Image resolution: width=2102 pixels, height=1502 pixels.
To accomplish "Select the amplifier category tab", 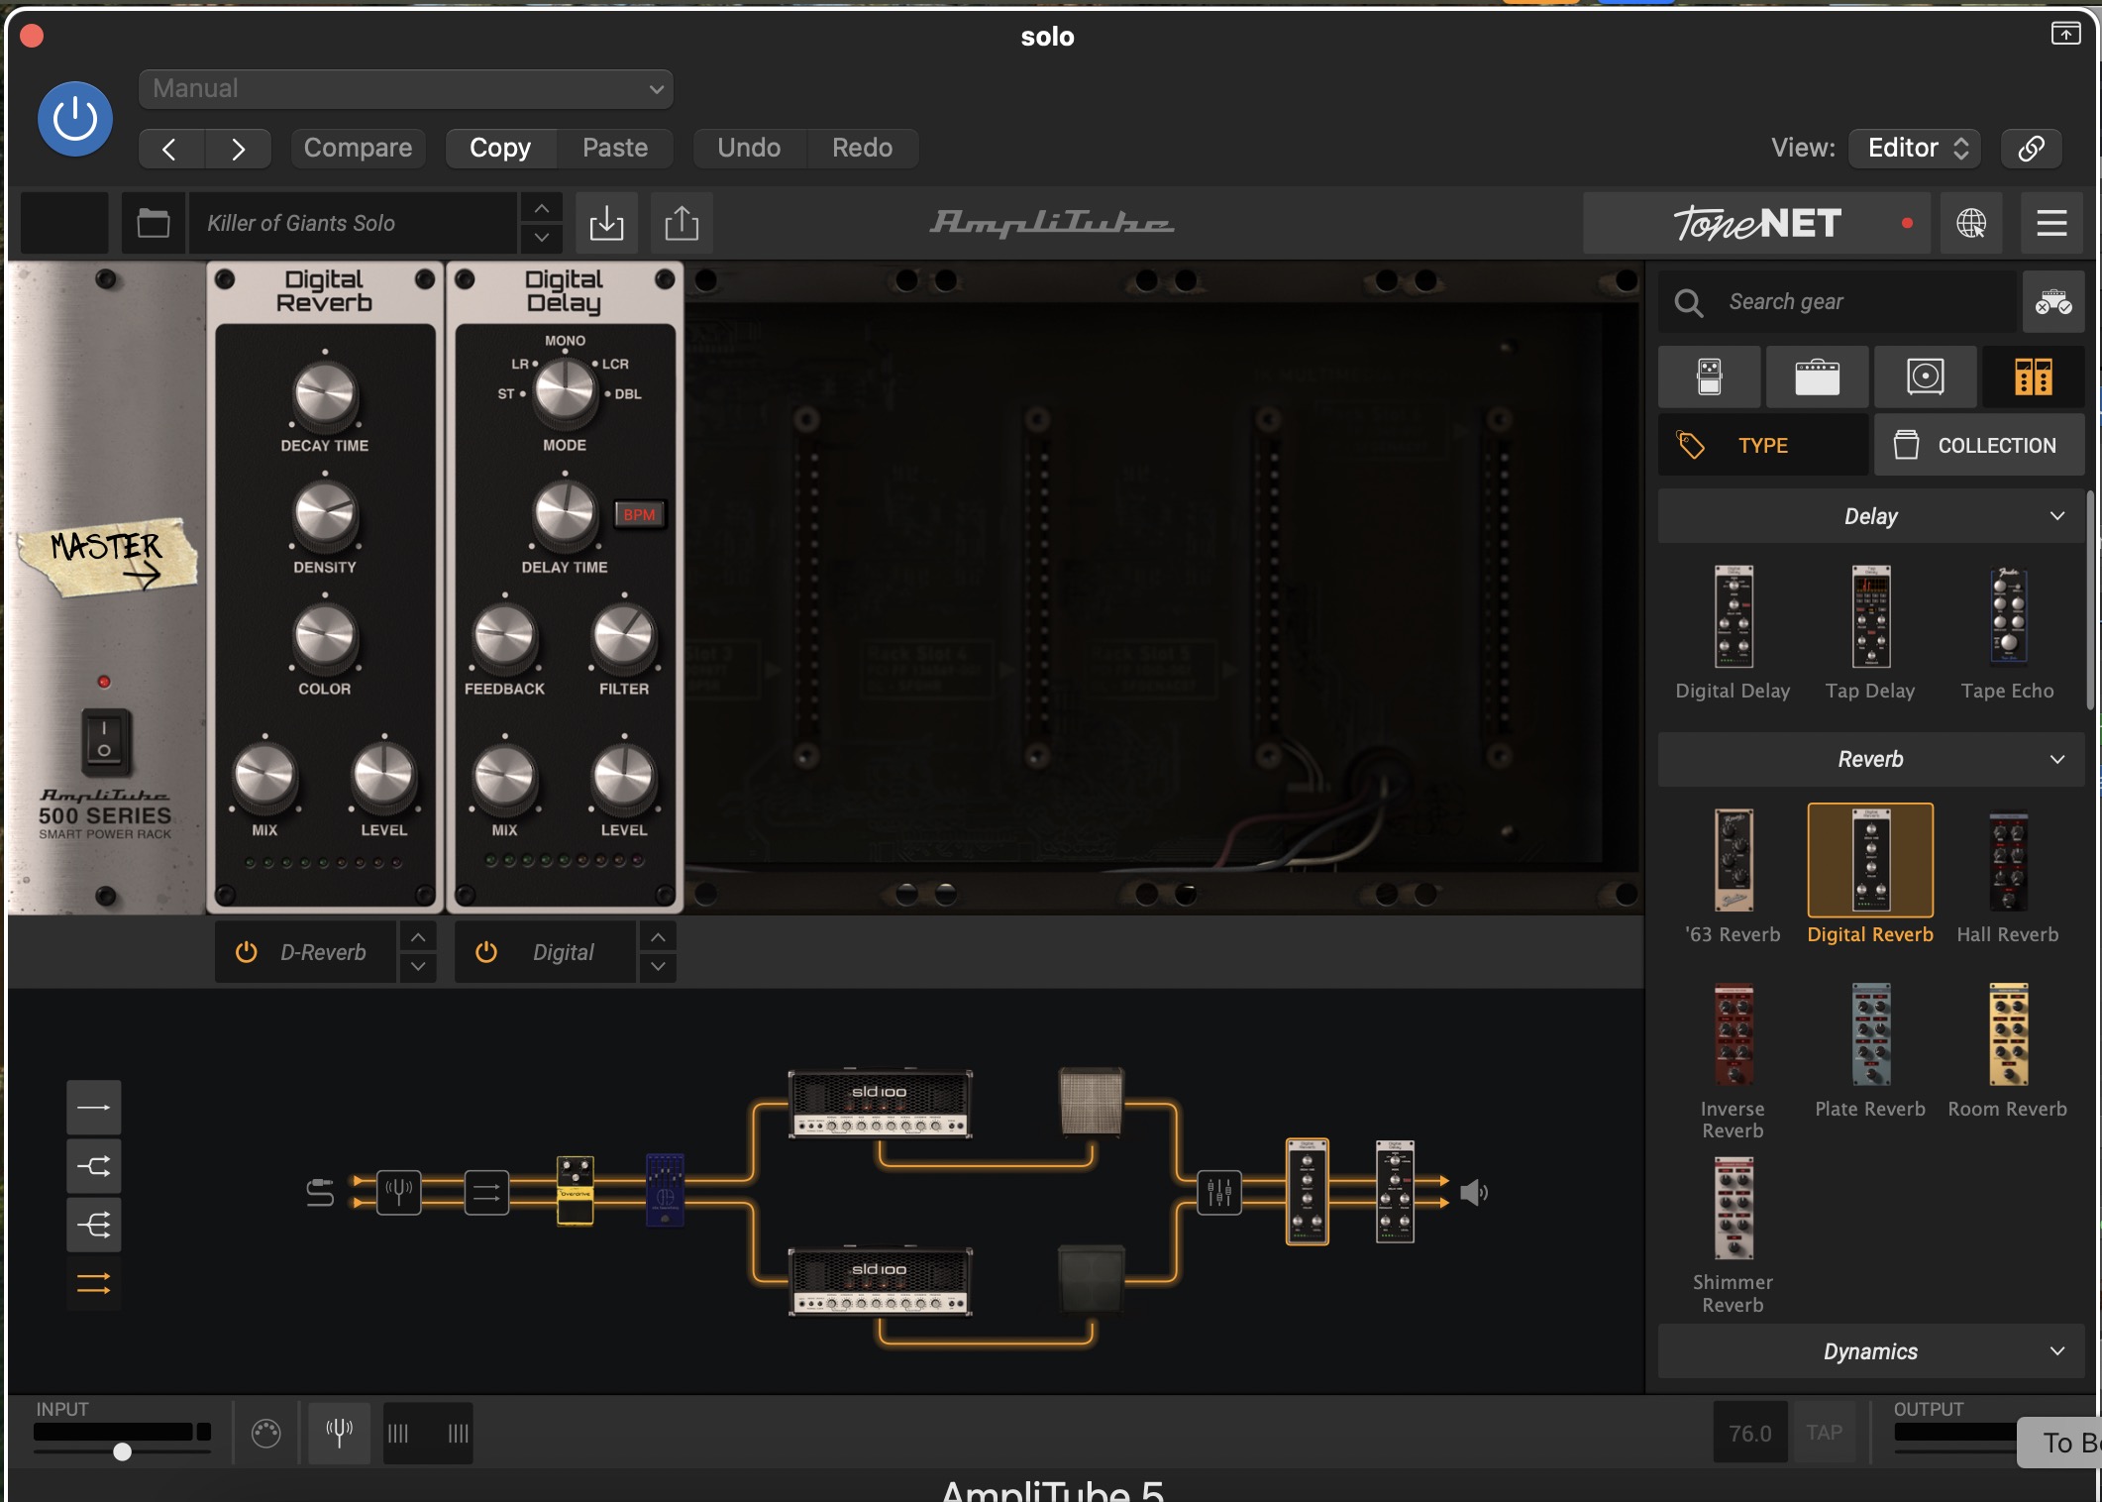I will coord(1817,376).
